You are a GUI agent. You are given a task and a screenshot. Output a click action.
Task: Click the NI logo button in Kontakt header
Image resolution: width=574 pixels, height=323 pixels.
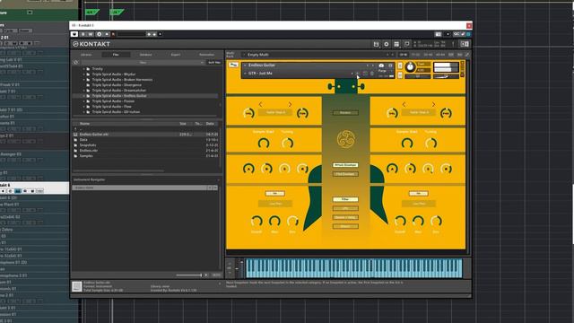tap(465, 44)
